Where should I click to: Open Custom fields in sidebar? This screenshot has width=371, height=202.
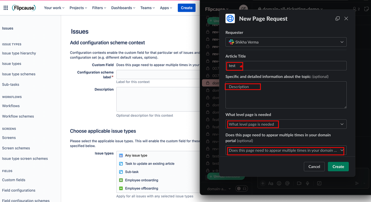pos(14,180)
